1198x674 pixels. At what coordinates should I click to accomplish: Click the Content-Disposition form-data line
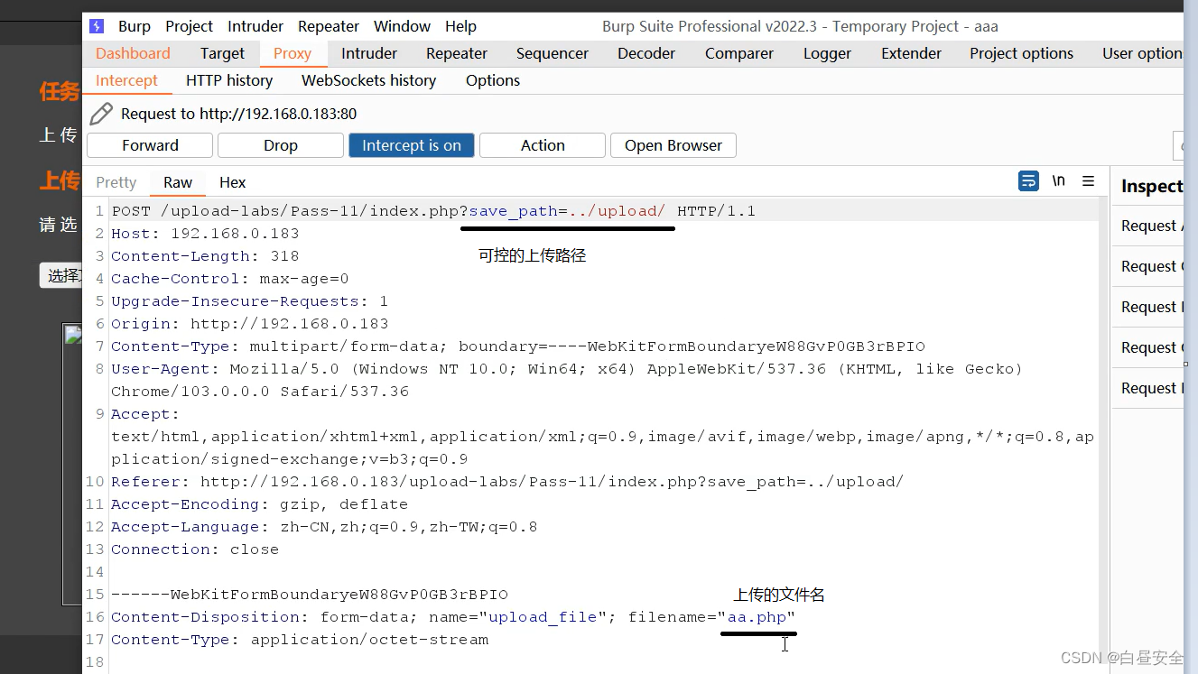pos(453,617)
